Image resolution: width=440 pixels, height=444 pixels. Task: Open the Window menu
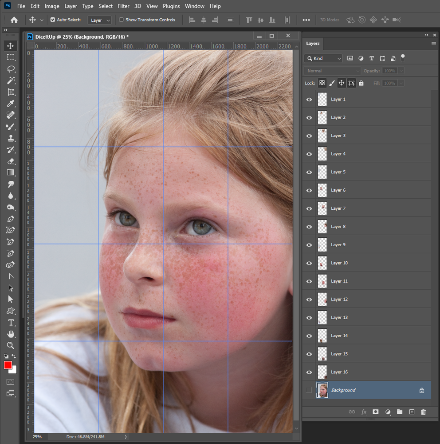pyautogui.click(x=195, y=6)
